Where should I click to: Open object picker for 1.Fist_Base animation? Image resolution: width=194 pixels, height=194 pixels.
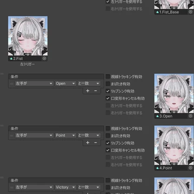click(190, 12)
